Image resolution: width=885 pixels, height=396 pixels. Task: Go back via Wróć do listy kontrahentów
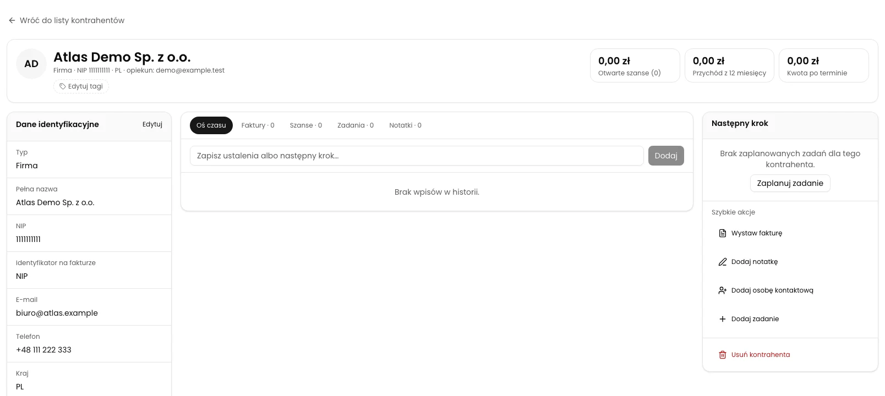(67, 20)
